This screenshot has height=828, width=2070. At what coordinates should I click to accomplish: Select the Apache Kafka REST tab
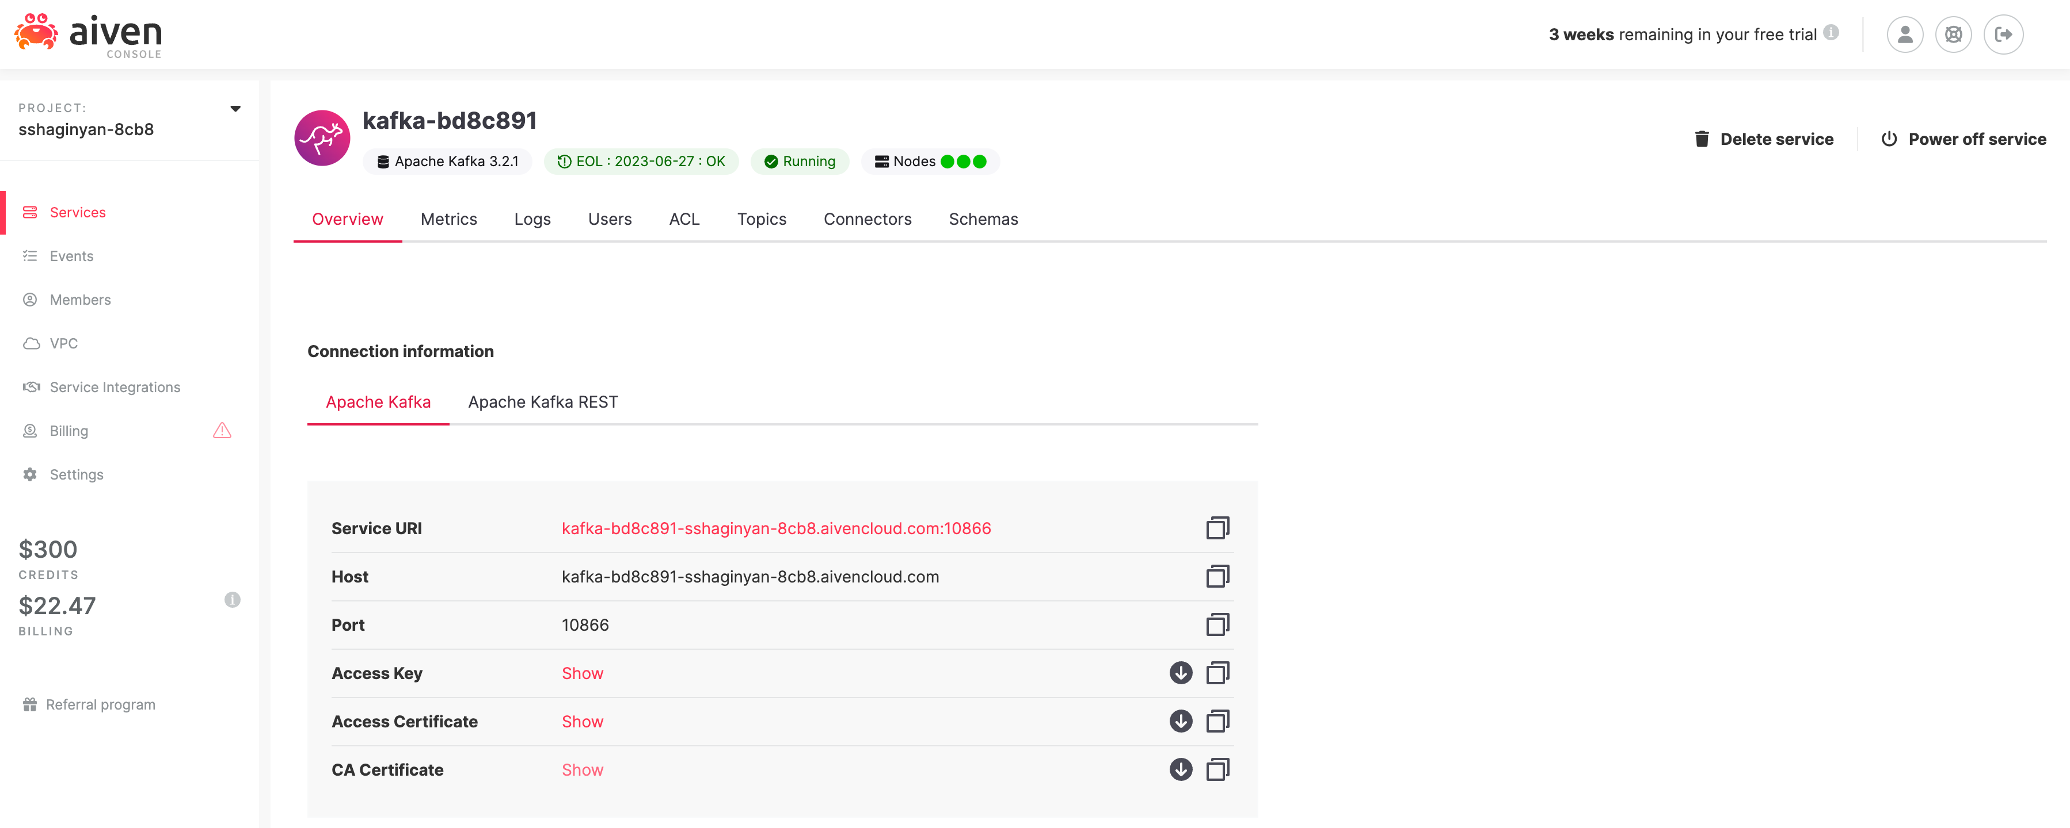542,402
